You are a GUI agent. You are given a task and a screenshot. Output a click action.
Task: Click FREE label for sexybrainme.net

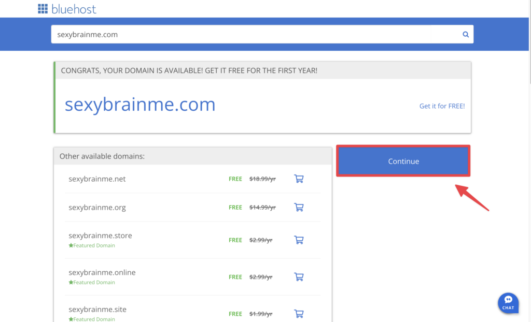[x=235, y=179]
